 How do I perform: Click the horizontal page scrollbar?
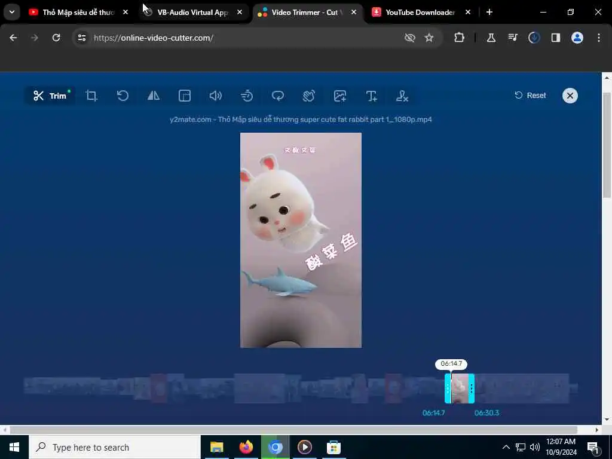(x=293, y=430)
